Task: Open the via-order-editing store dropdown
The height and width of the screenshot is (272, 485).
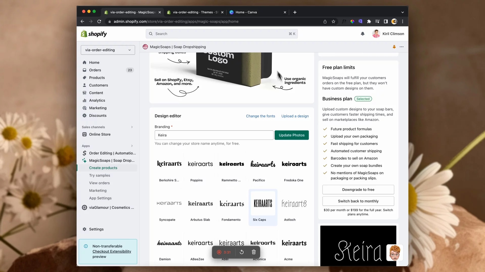Action: pyautogui.click(x=108, y=50)
